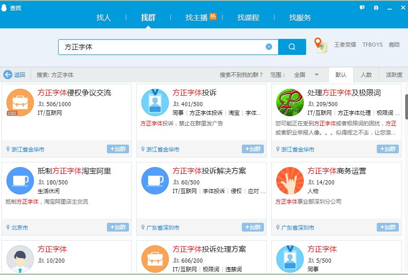Open the 找主播 tab
This screenshot has height=275, width=408.
[x=196, y=17]
